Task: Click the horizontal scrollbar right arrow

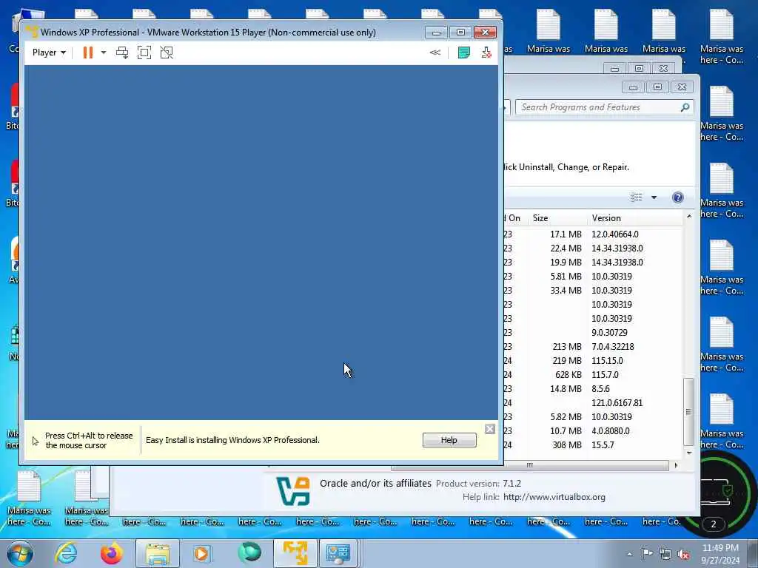Action: pos(675,465)
